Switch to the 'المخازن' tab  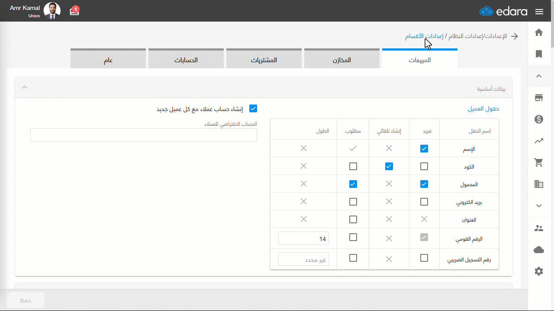pyautogui.click(x=342, y=59)
